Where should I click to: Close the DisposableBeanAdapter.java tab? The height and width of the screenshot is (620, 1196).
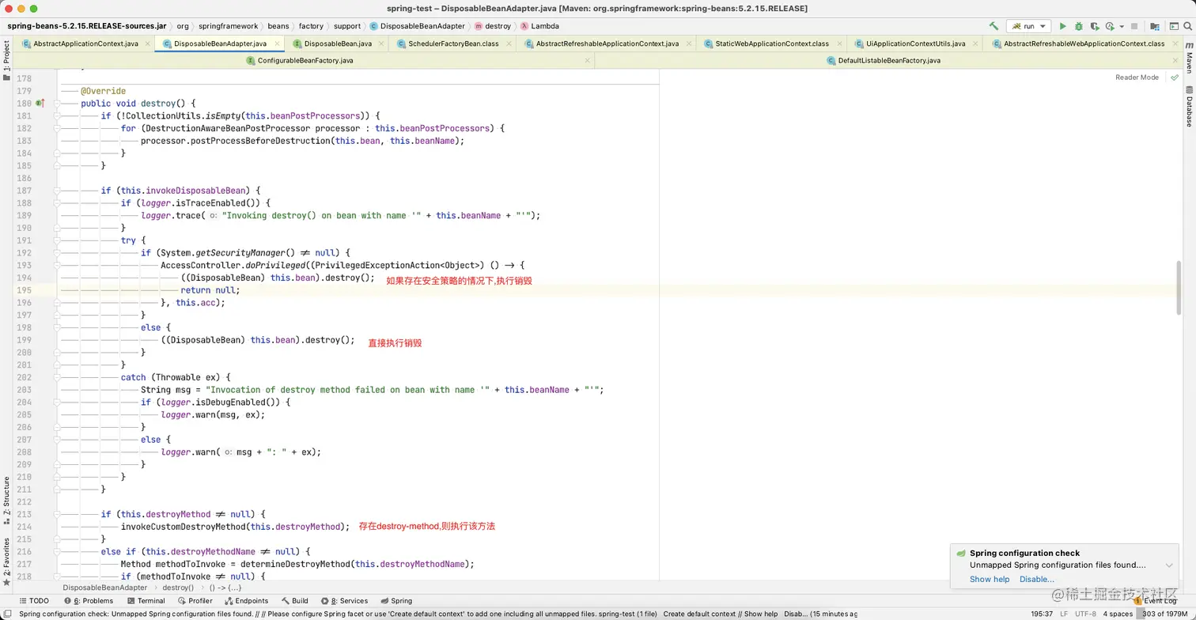(276, 43)
